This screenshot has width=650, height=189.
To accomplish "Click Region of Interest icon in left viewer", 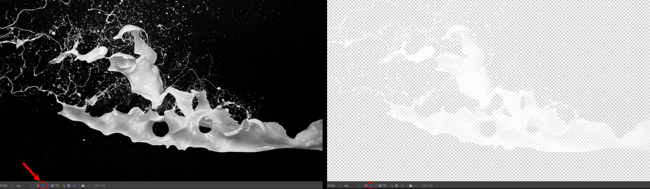I will (52, 186).
